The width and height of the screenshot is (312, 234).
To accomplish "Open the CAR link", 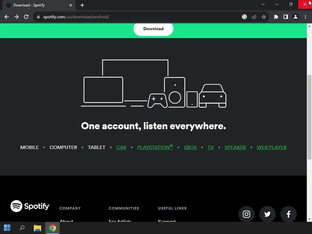I will click(121, 147).
